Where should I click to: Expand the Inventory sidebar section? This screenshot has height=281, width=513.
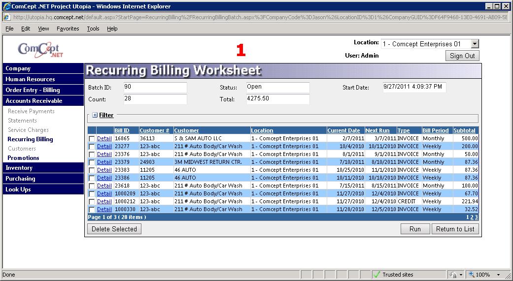coord(19,168)
